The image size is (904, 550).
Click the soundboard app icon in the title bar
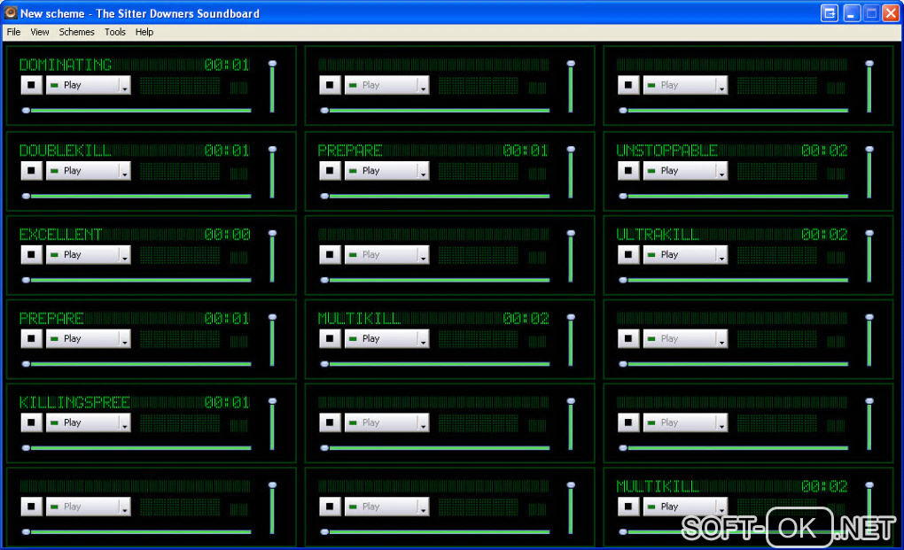pos(11,12)
